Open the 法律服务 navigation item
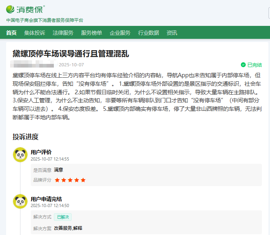The height and width of the screenshot is (235, 270). pyautogui.click(x=63, y=33)
